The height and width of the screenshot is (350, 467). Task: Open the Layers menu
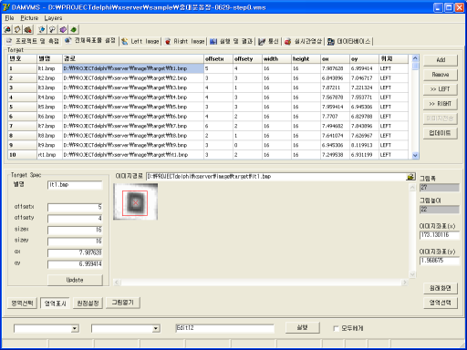53,18
